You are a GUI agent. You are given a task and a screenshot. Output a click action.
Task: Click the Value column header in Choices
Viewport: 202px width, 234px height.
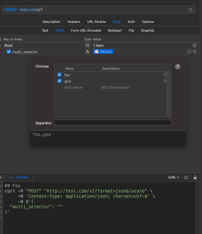(x=69, y=68)
